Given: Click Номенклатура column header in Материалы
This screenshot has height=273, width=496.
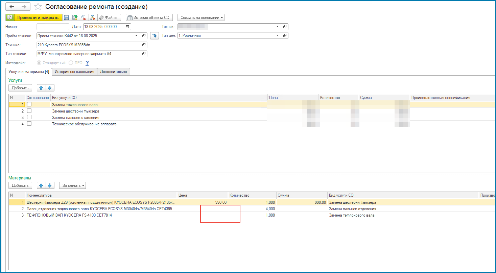Looking at the screenshot, I should pos(101,195).
